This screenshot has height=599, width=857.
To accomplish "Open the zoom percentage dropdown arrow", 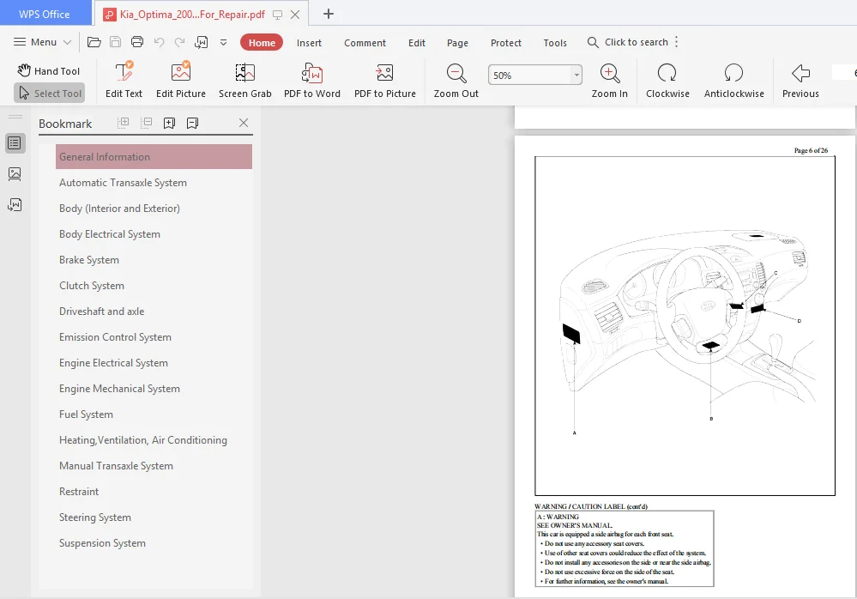I will 576,75.
